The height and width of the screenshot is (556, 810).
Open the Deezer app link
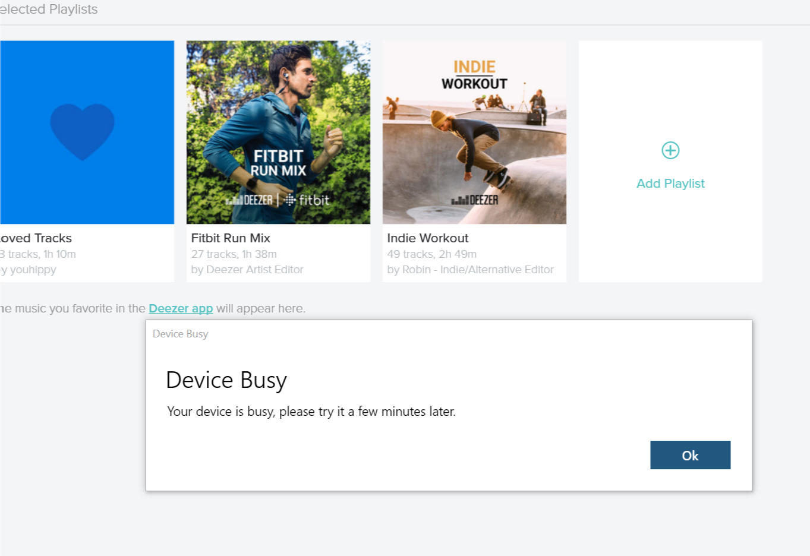click(x=181, y=308)
